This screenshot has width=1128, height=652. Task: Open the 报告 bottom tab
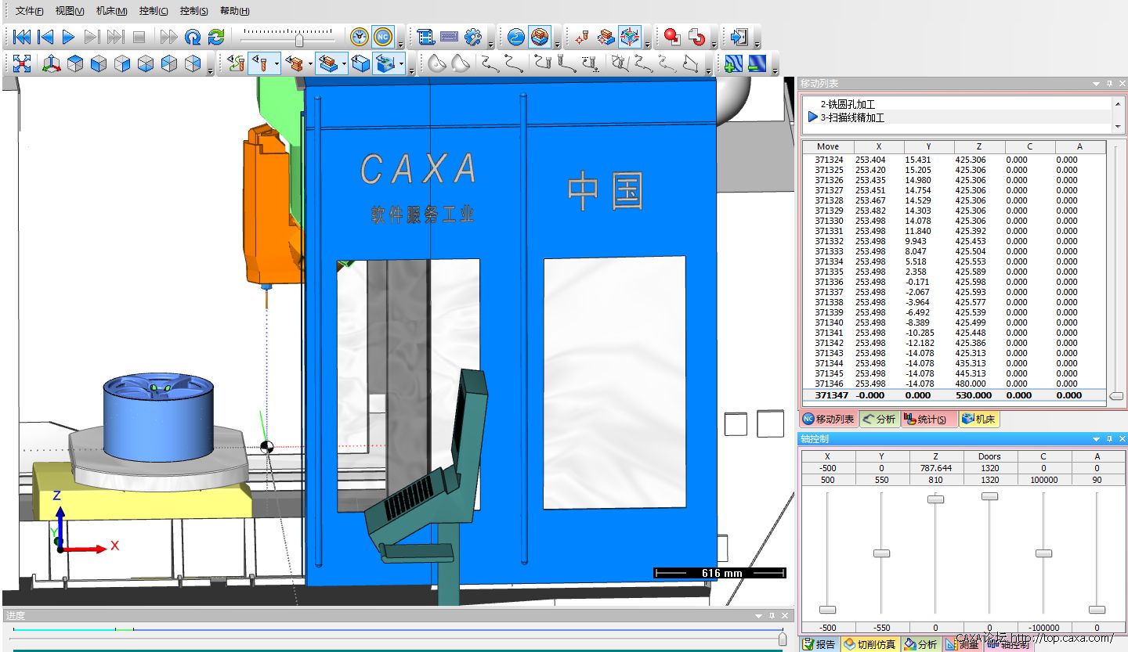819,644
